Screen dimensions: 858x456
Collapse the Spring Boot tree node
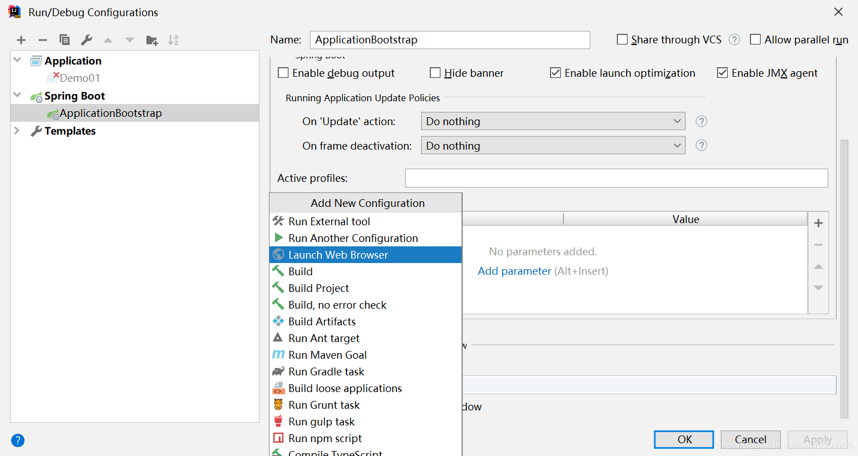pyautogui.click(x=17, y=95)
